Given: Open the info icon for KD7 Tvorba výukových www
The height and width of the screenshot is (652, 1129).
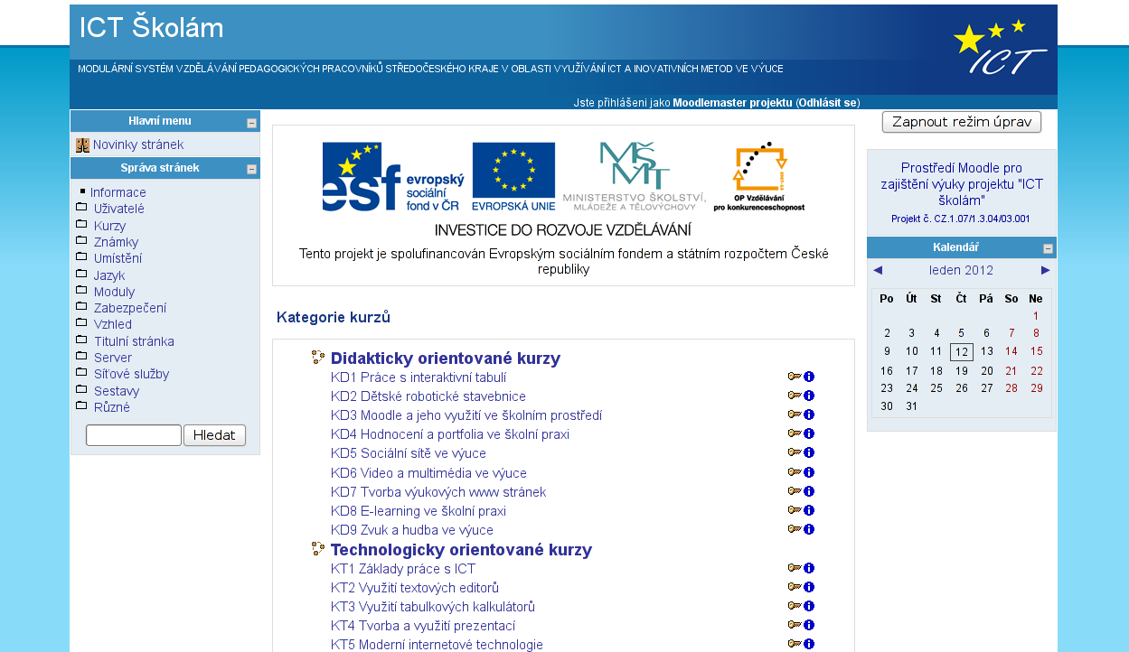Looking at the screenshot, I should click(809, 491).
